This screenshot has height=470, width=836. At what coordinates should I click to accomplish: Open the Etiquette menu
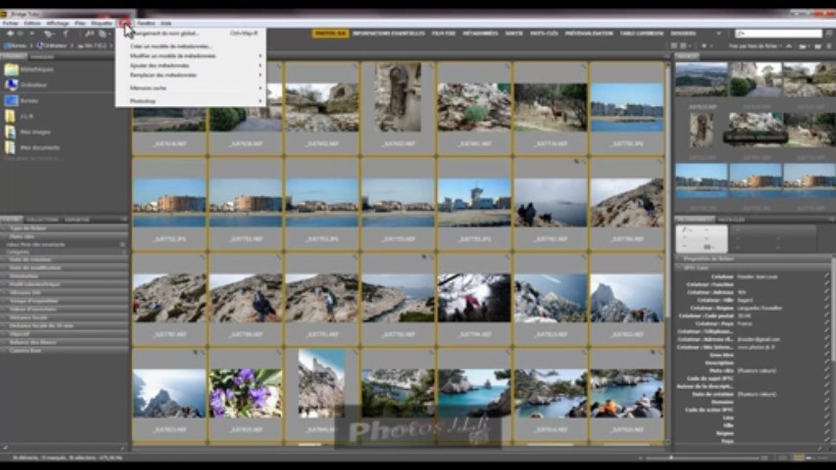(101, 23)
